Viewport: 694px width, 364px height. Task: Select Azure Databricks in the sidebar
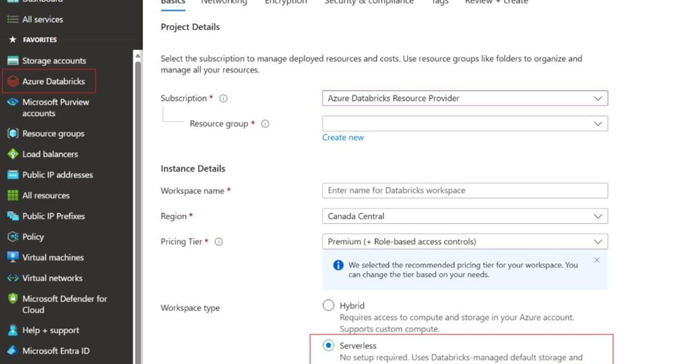49,81
